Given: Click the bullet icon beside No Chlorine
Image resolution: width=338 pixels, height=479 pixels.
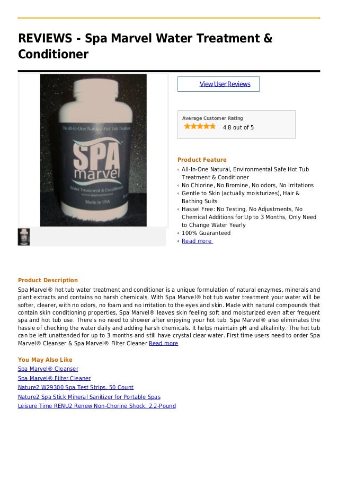Looking at the screenshot, I should click(179, 186).
